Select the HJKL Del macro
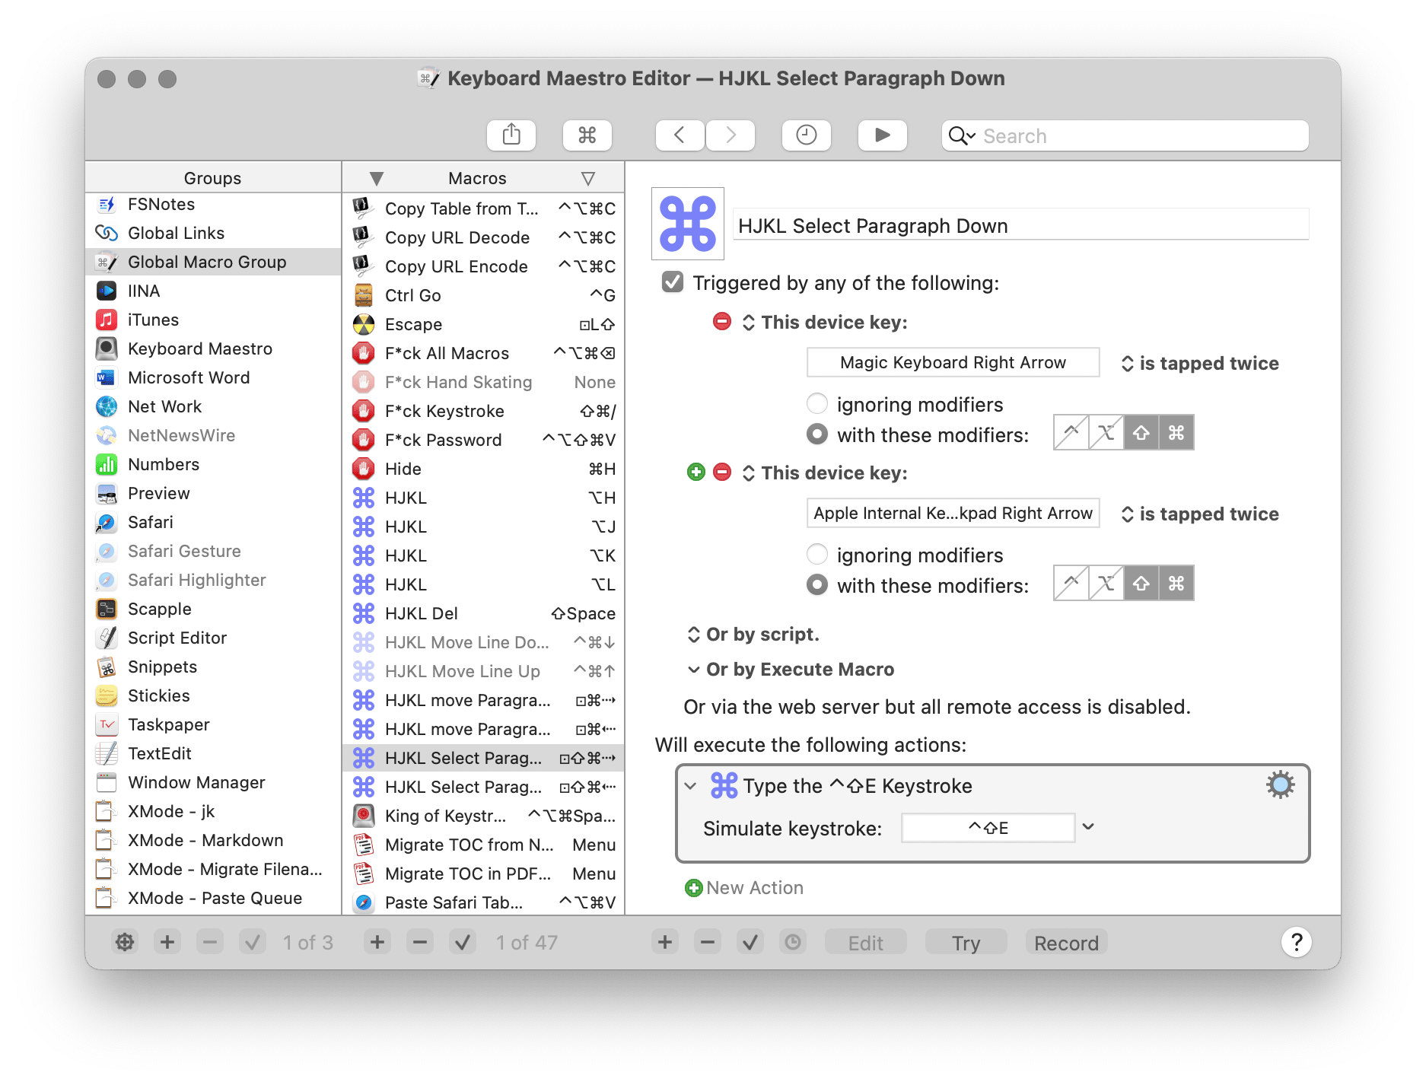This screenshot has width=1426, height=1082. pos(484,613)
